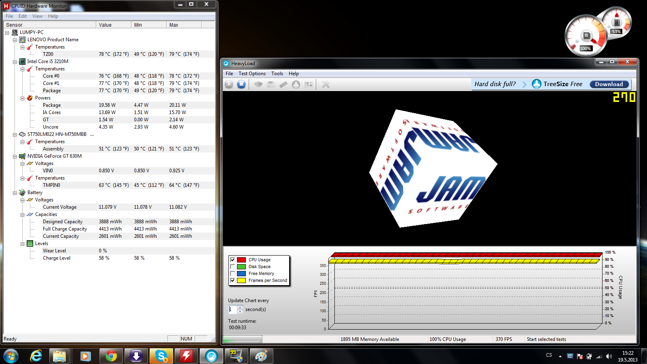The height and width of the screenshot is (364, 647).
Task: Switch to HeavyLoad on the taskbar
Action: pos(211,356)
